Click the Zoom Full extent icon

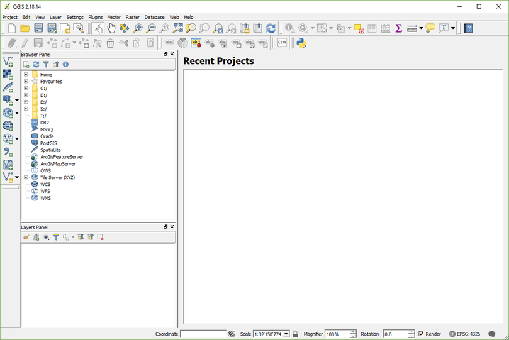coord(177,28)
